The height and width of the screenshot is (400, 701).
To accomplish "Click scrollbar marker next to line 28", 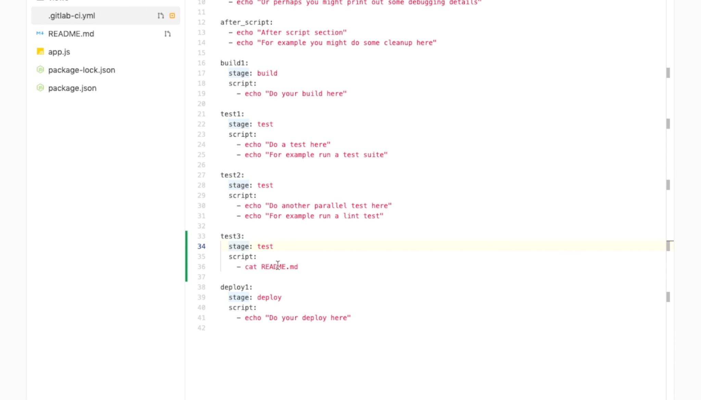I will 668,185.
